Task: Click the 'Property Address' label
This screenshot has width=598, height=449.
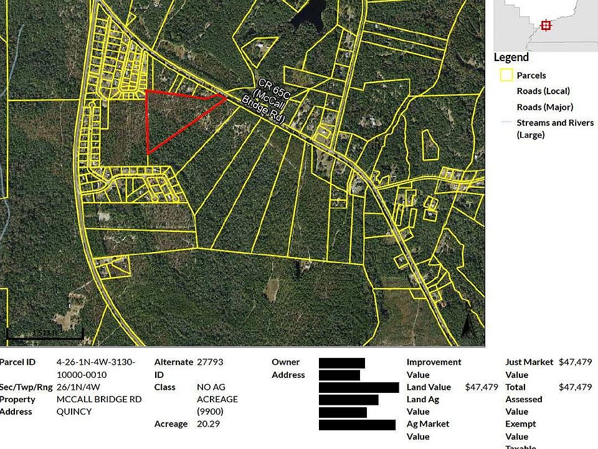Action: pyautogui.click(x=17, y=405)
